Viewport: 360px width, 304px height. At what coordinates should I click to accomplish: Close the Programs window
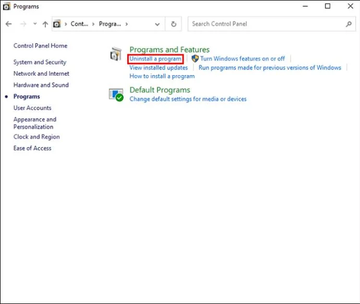[351, 6]
